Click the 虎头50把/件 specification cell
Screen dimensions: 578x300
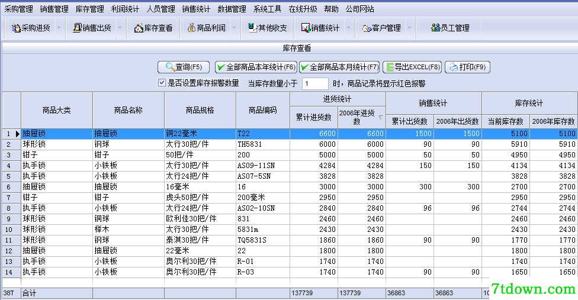pyautogui.click(x=200, y=198)
